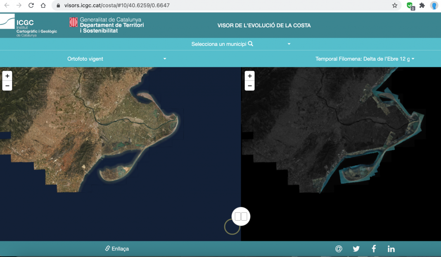Click the Generalitat de Catalunya logo
Image resolution: width=441 pixels, height=257 pixels.
pyautogui.click(x=107, y=25)
